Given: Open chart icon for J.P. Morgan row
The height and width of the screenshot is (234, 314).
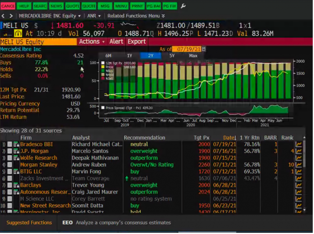Looking at the screenshot, I should click(x=299, y=151).
